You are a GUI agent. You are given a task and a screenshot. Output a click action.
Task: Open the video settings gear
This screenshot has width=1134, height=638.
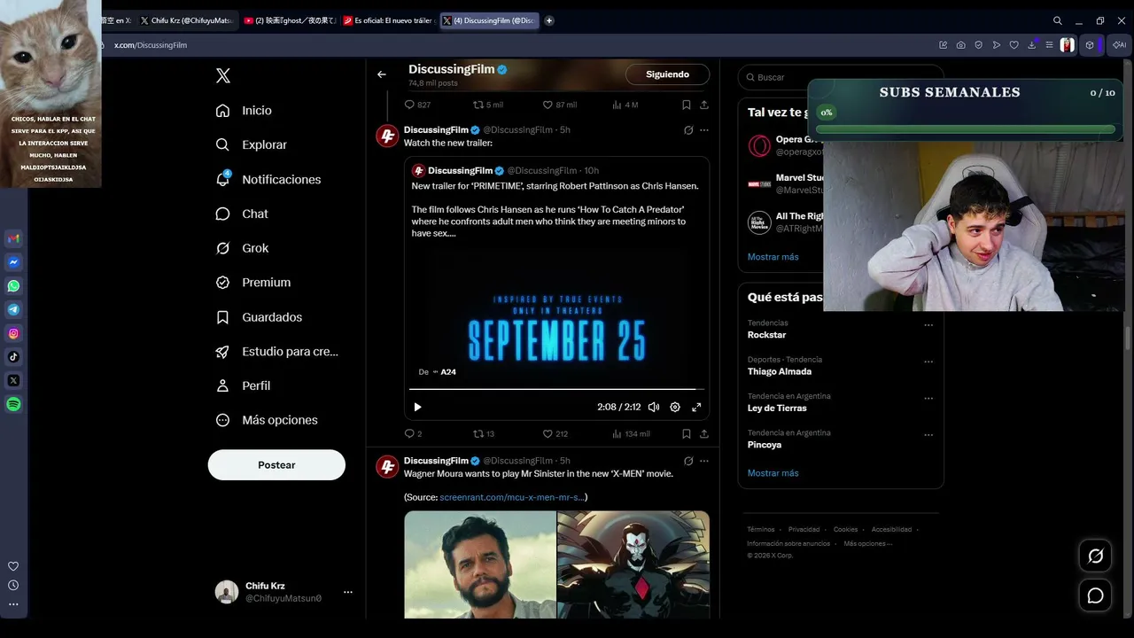coord(675,407)
